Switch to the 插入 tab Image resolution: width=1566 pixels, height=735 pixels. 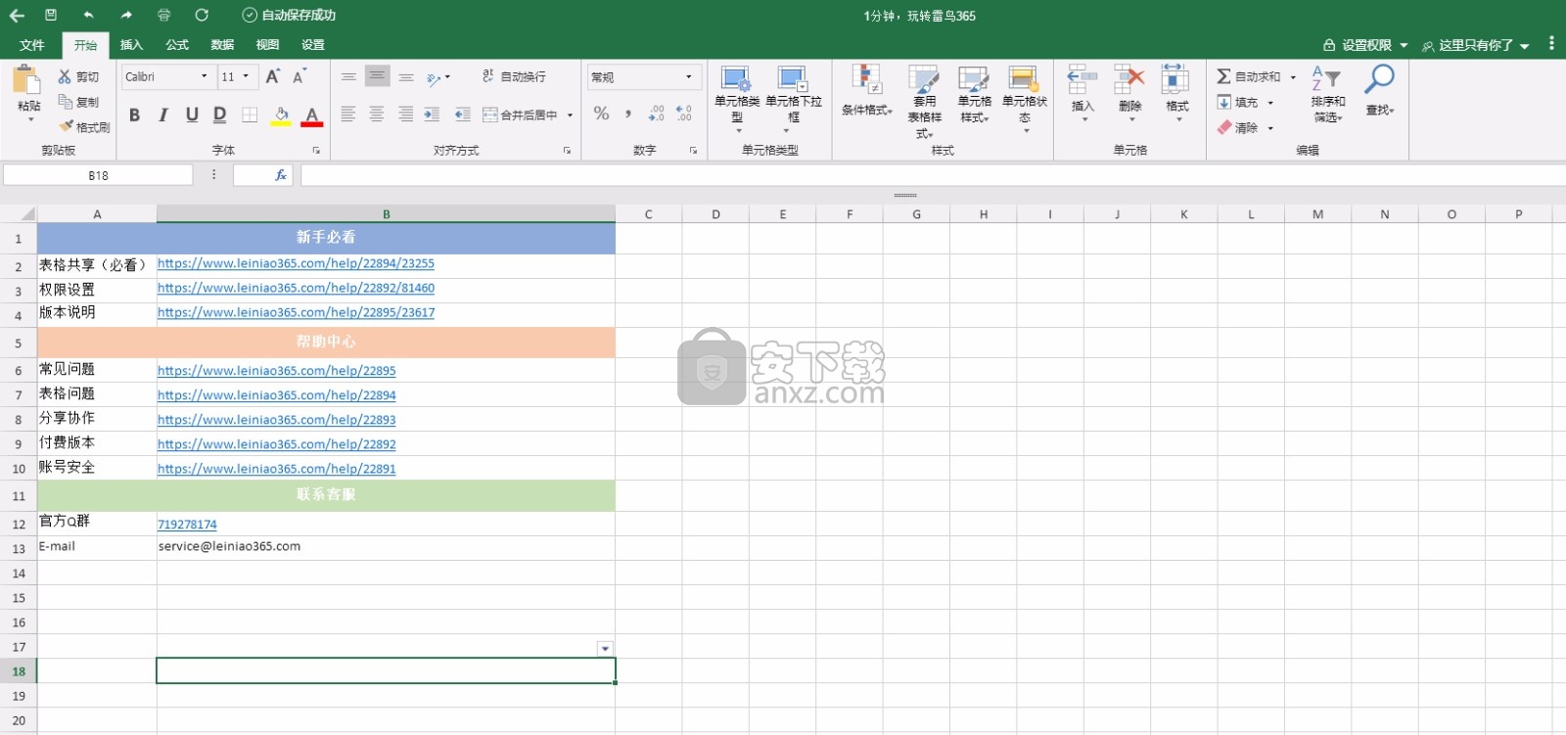(131, 45)
